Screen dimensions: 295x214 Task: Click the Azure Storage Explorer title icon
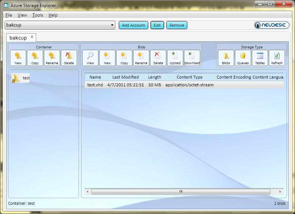[x=6, y=5]
